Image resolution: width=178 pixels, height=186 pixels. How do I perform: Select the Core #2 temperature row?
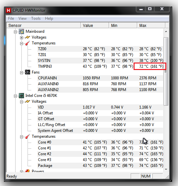point(100,154)
